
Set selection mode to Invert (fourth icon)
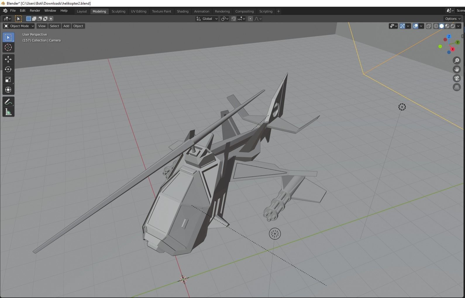[45, 19]
